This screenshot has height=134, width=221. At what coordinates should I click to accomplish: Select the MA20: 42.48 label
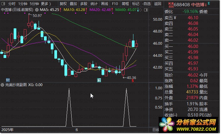pyautogui.click(x=100, y=10)
